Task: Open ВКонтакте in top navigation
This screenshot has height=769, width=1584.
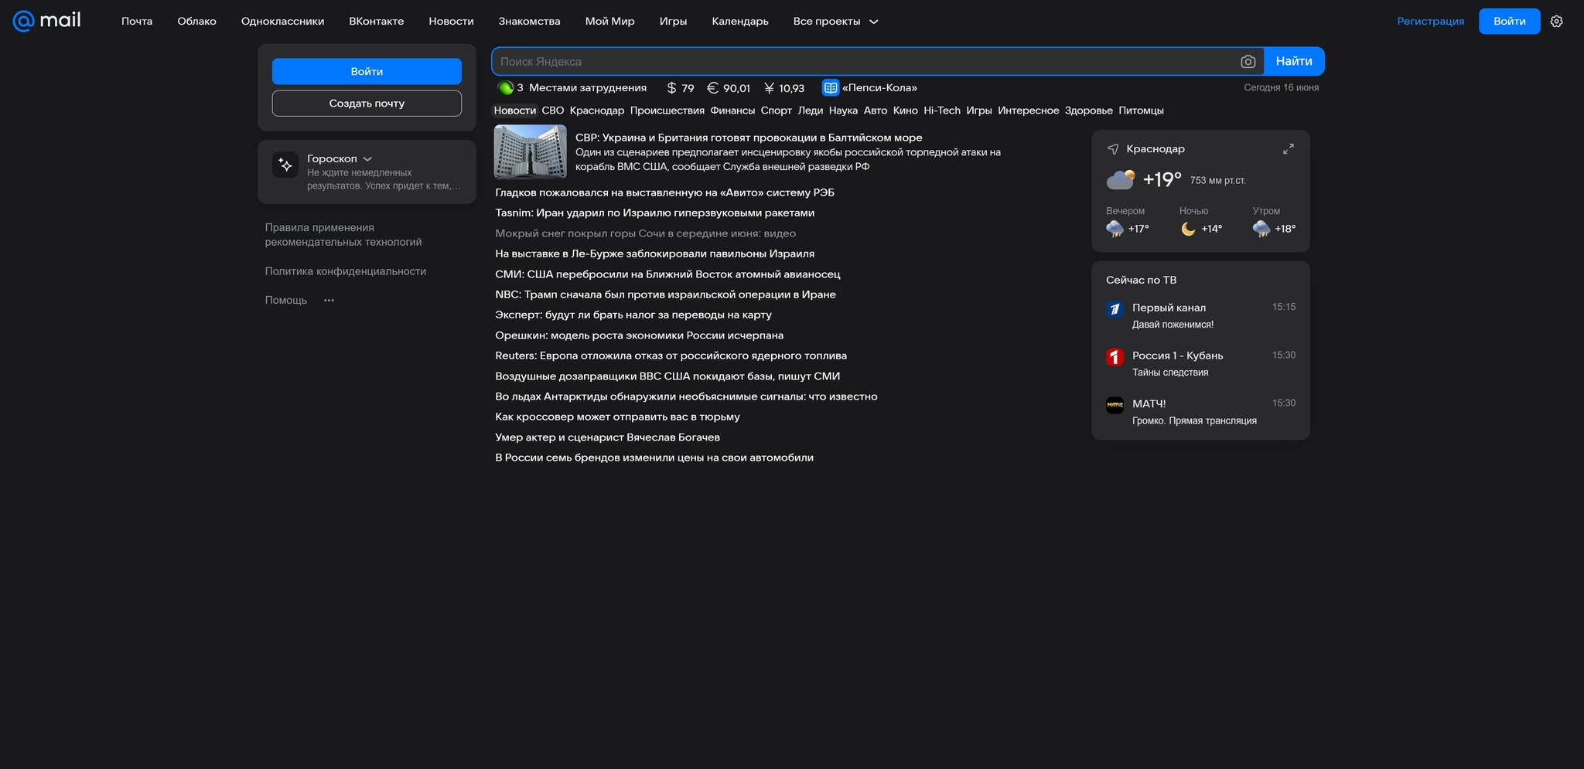Action: coord(376,22)
